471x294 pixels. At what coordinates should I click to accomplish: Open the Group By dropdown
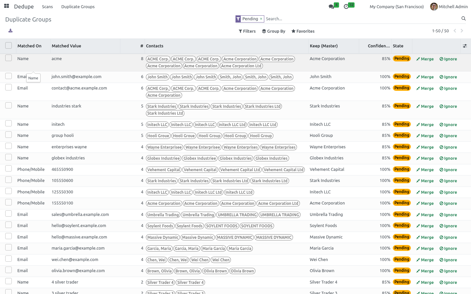[x=273, y=31]
